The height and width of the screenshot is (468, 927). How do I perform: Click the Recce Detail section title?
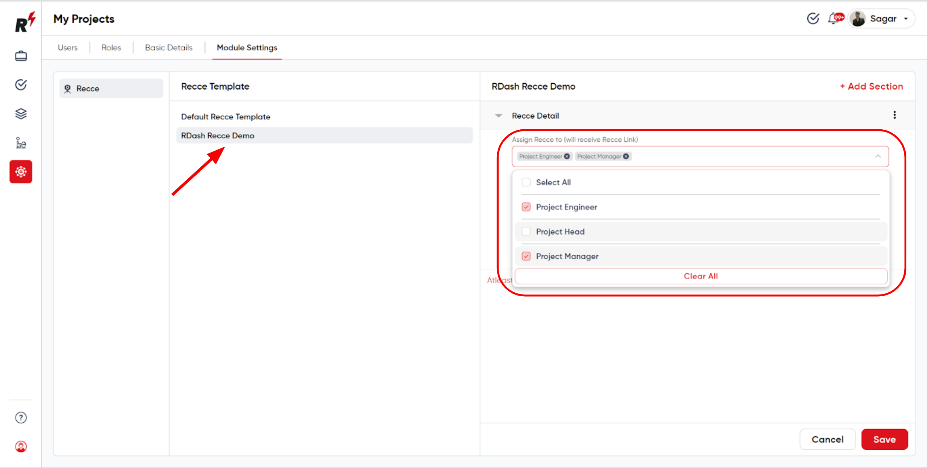[535, 116]
